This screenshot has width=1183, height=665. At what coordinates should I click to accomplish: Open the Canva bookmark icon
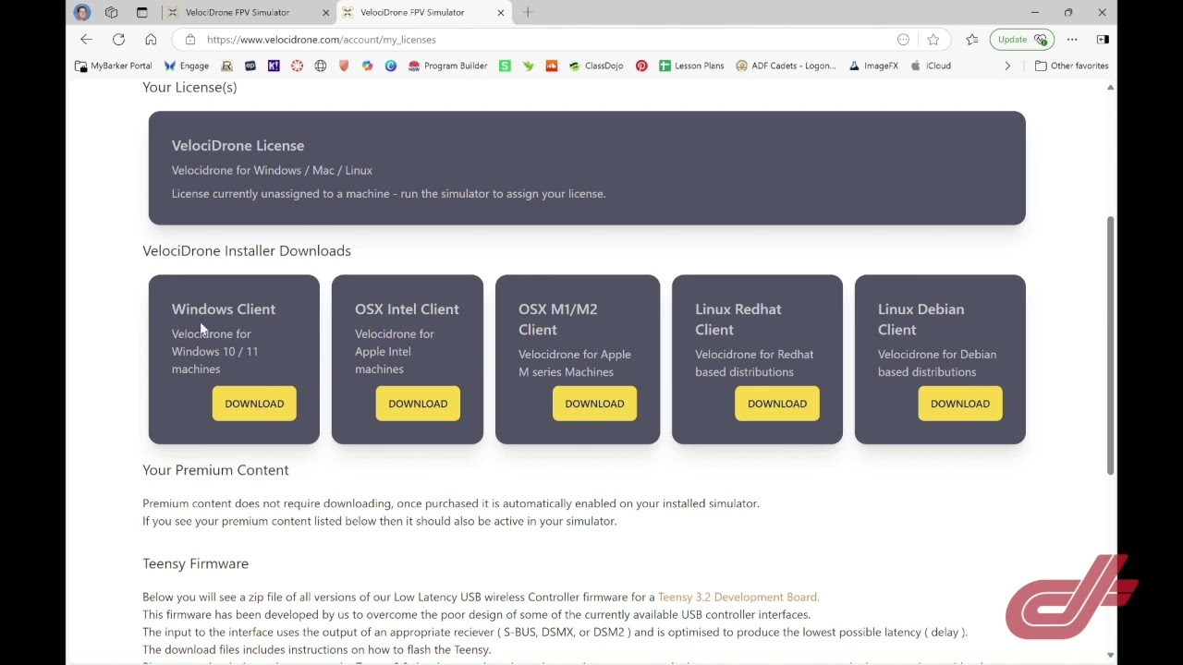(390, 66)
